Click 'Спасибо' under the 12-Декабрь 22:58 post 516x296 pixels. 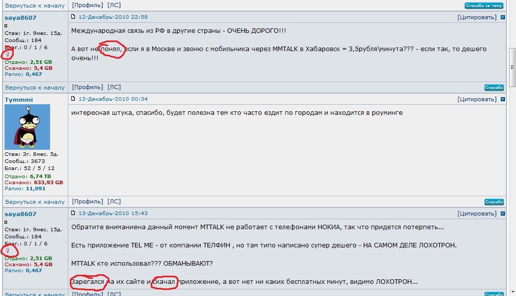coord(494,88)
